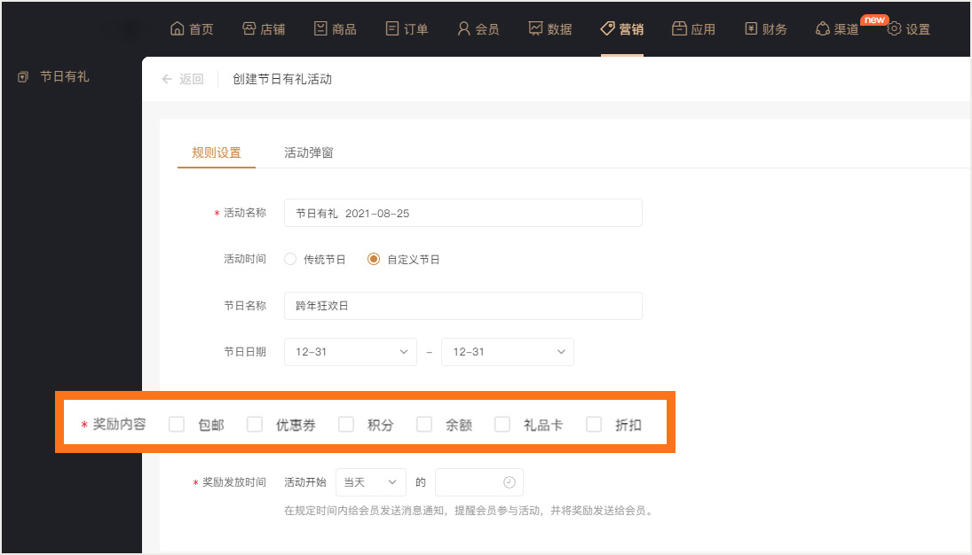Expand the 当天 day dropdown
The height and width of the screenshot is (555, 972).
[x=370, y=482]
